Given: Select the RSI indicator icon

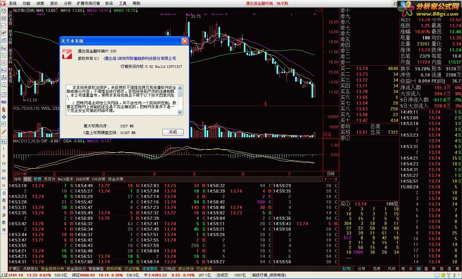Looking at the screenshot, I should (4, 102).
